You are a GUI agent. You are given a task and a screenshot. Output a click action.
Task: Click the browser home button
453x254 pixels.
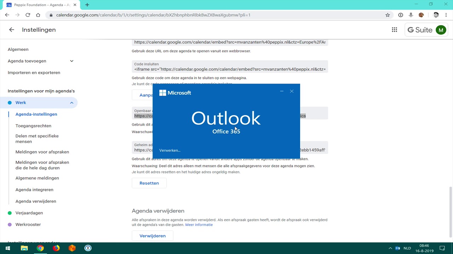pyautogui.click(x=38, y=15)
